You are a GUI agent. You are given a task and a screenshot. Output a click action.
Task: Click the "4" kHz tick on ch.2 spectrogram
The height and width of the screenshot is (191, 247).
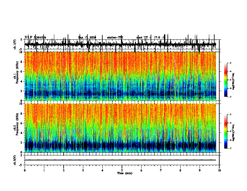tap(22, 133)
